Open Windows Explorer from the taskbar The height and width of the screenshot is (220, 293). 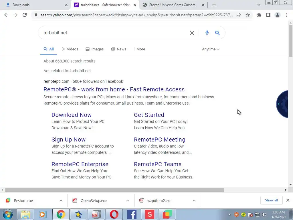25,214
